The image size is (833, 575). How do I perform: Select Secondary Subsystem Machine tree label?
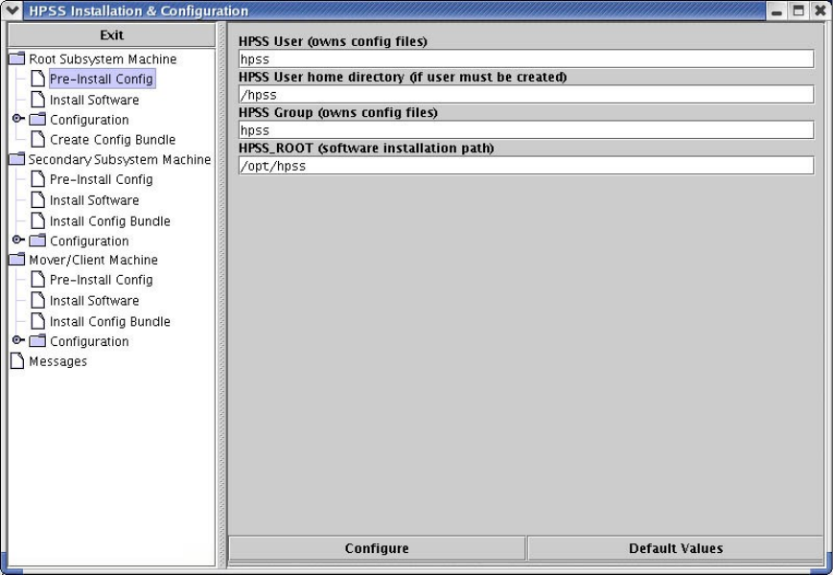tap(120, 159)
